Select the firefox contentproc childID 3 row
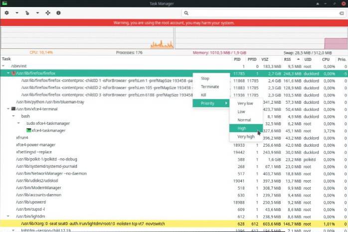This screenshot has width=348, height=232. point(174,95)
